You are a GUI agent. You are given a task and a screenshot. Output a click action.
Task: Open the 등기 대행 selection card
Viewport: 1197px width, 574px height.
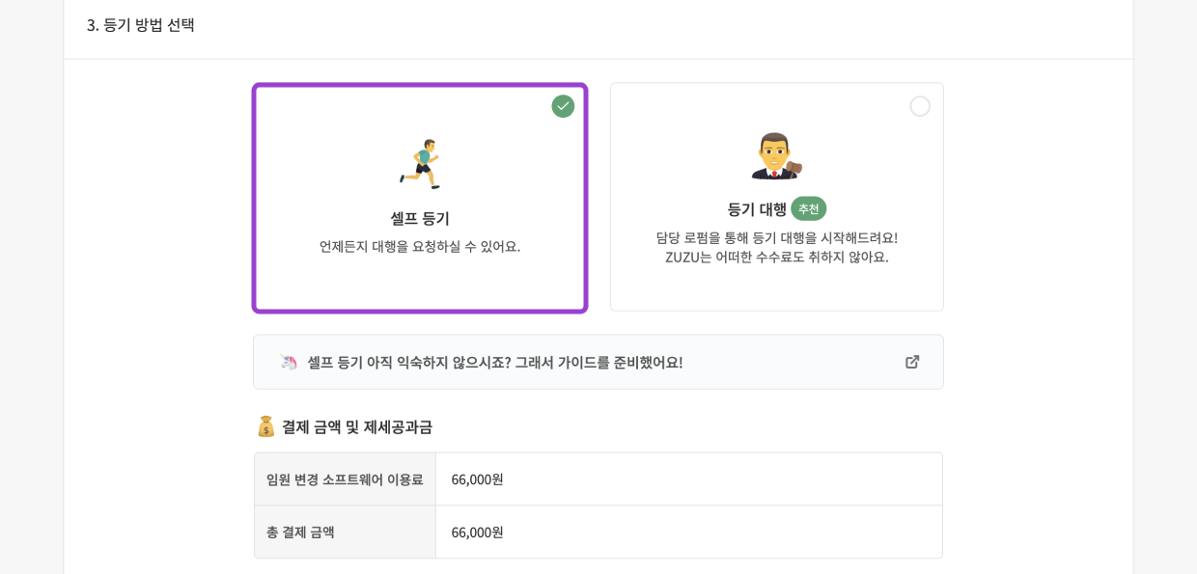tap(776, 197)
